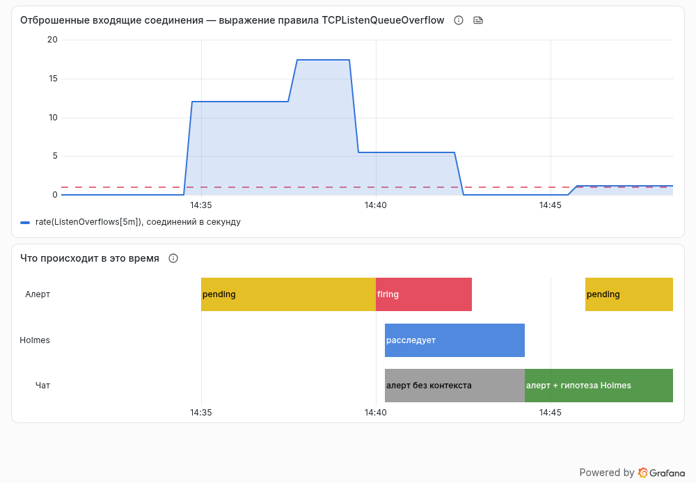
Task: Open info tooltip icon for TCPListenQueueOverflow panel
Action: coord(459,20)
